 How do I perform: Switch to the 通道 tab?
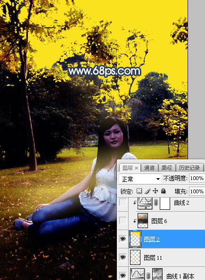pos(149,168)
